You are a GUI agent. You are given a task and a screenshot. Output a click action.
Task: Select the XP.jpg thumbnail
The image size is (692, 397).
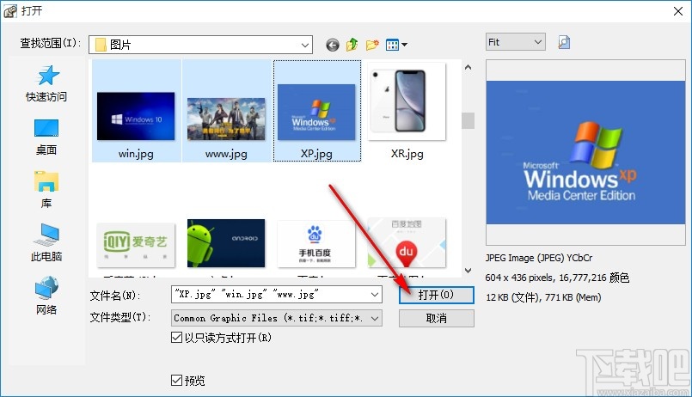tap(316, 112)
